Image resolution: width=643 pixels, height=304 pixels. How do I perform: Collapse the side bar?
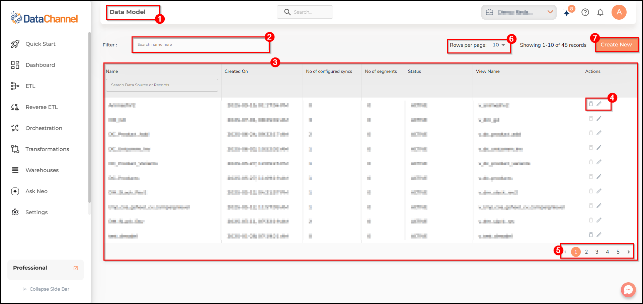[46, 289]
